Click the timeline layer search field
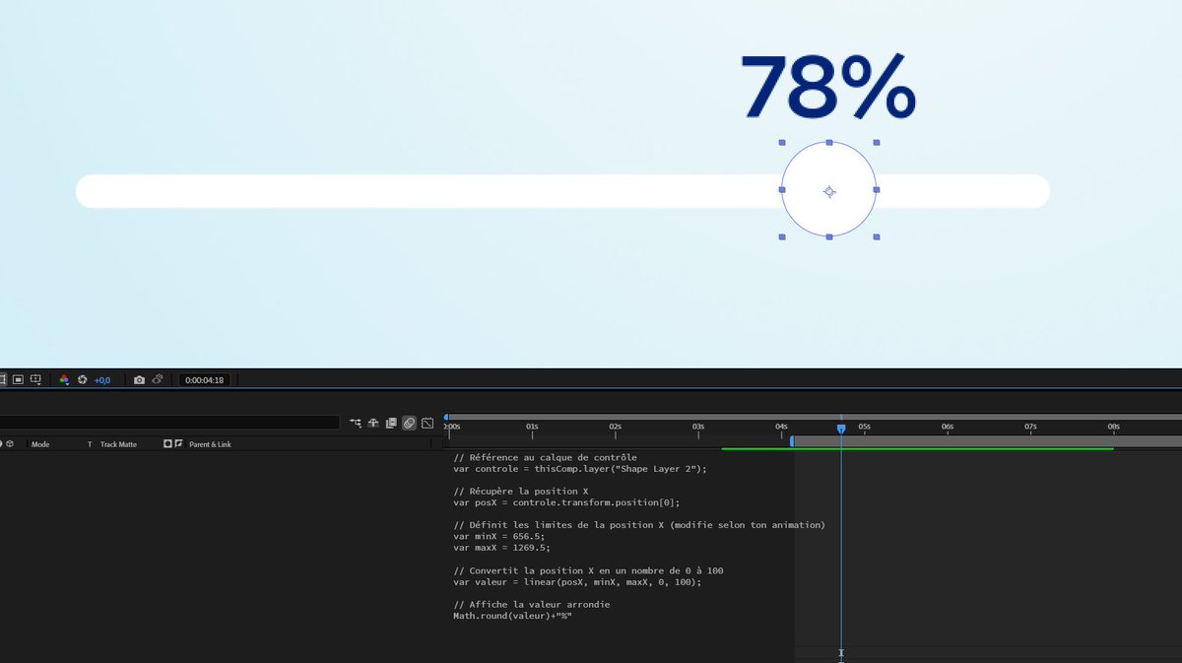Viewport: 1182px width, 663px height. pyautogui.click(x=169, y=423)
